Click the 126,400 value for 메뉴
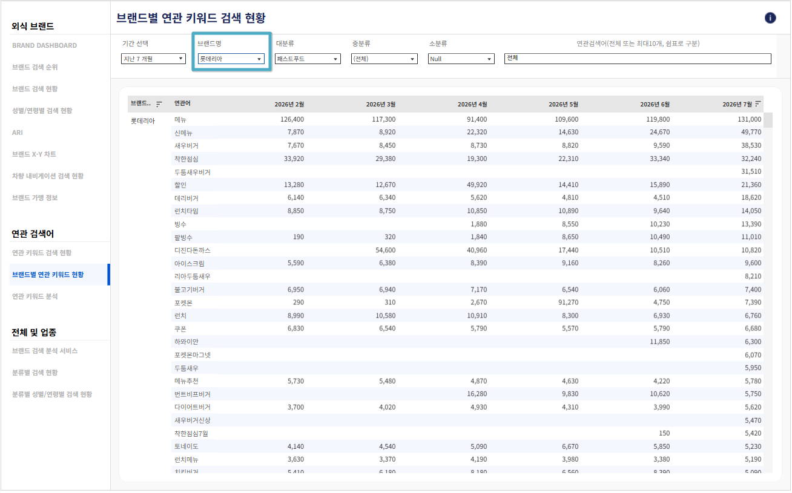The width and height of the screenshot is (792, 493). [292, 120]
